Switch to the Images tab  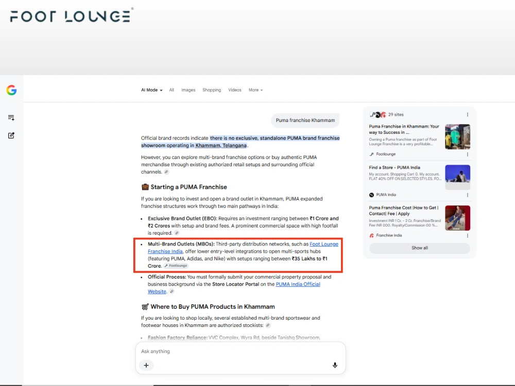pos(188,90)
